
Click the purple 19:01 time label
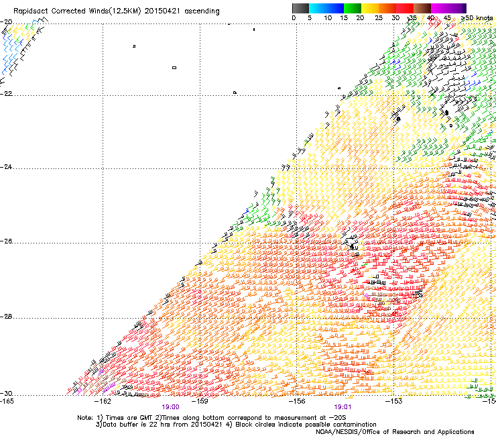pyautogui.click(x=343, y=407)
